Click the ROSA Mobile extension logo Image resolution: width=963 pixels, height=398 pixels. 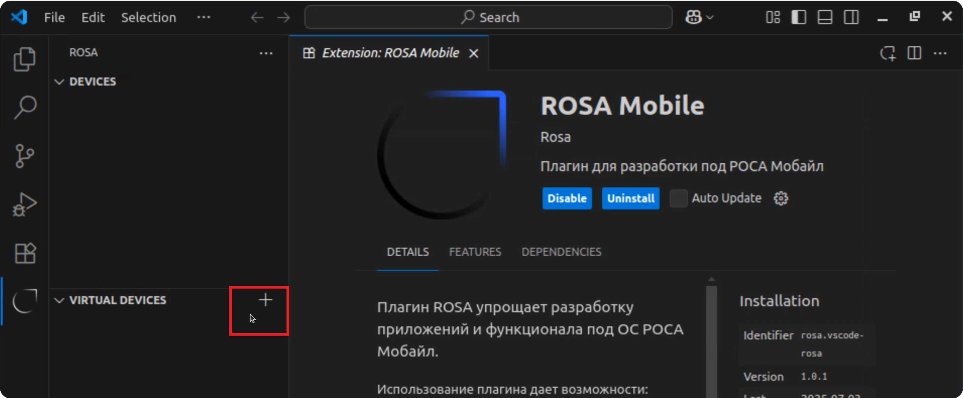(x=441, y=154)
